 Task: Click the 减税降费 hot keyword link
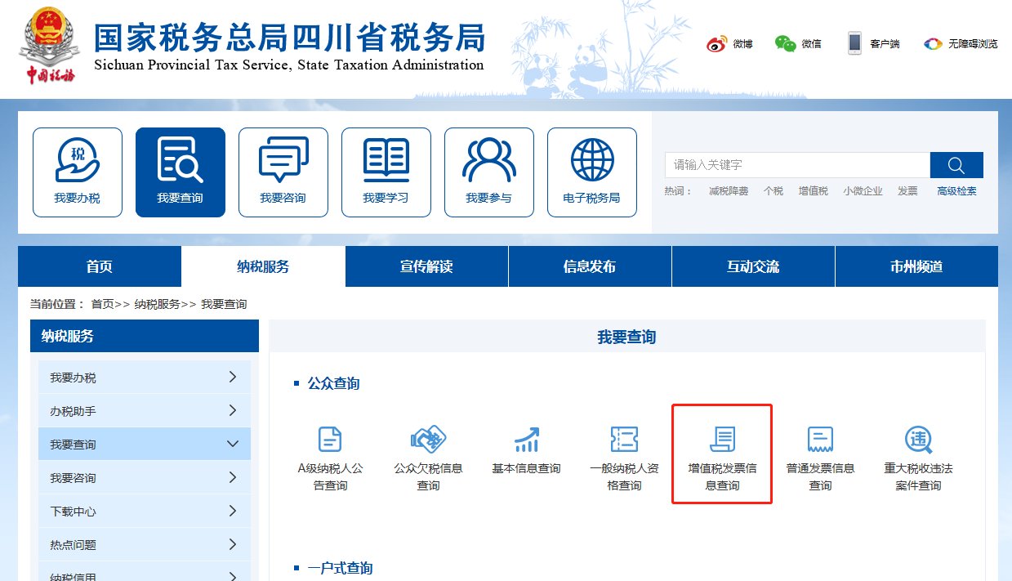point(728,191)
